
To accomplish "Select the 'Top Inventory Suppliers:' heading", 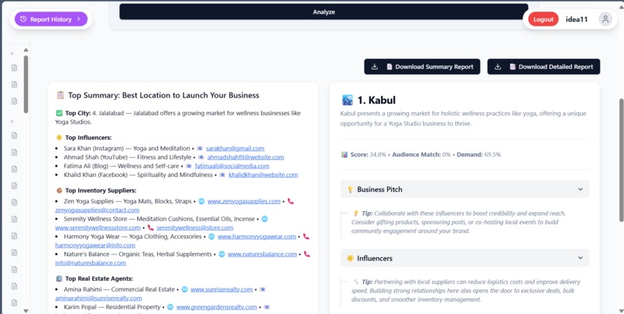I will click(101, 190).
